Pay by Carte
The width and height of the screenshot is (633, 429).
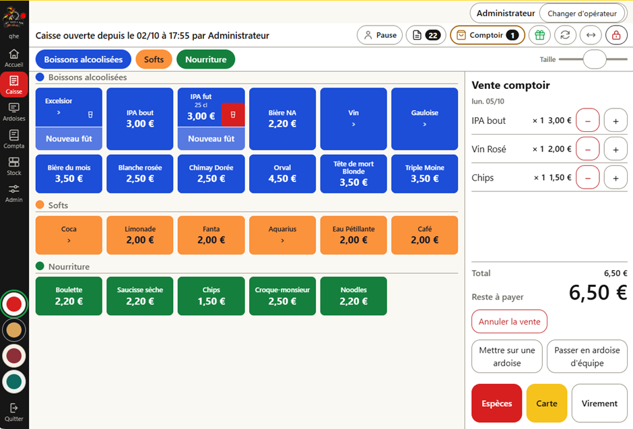547,403
